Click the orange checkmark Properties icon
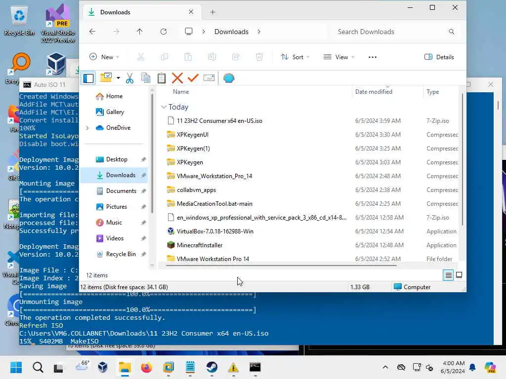The image size is (506, 379). (193, 78)
